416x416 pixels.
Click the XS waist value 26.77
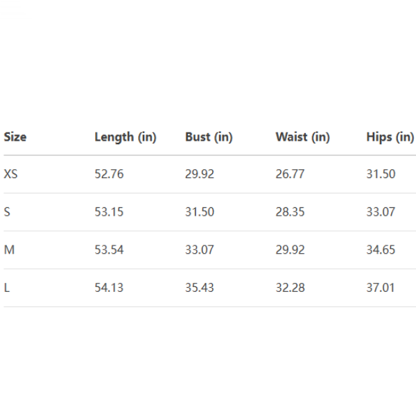(290, 174)
